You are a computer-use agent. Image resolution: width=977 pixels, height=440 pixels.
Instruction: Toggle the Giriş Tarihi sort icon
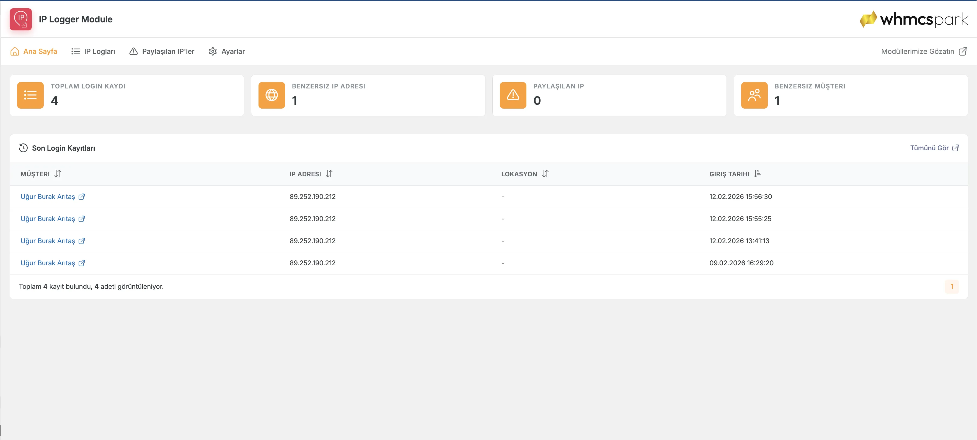coord(758,174)
